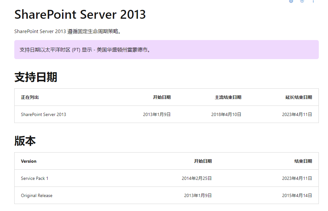The width and height of the screenshot is (328, 211).
Task: Click the fixed lifecycle policy description sentence
Action: tap(68, 31)
